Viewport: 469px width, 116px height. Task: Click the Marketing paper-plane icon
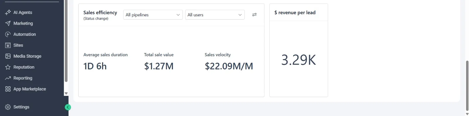click(8, 23)
